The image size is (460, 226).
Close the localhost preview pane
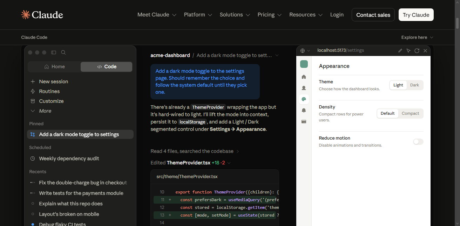(x=425, y=51)
